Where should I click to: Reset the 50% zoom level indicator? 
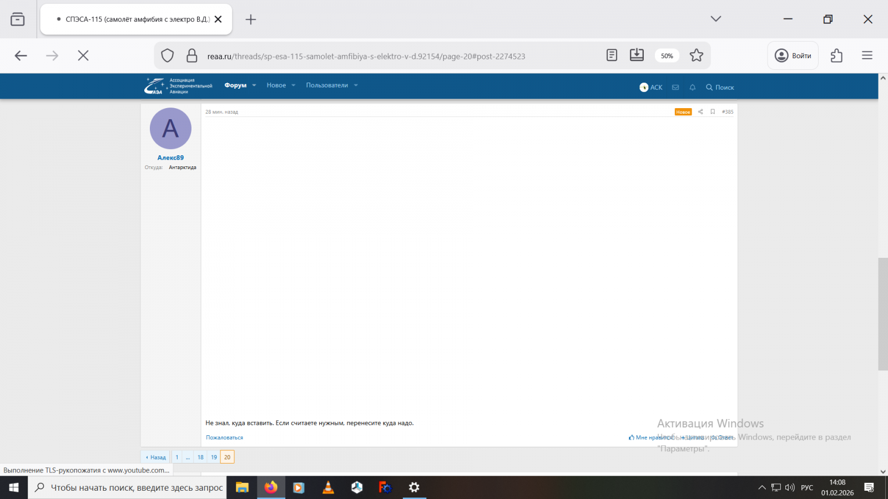coord(667,56)
